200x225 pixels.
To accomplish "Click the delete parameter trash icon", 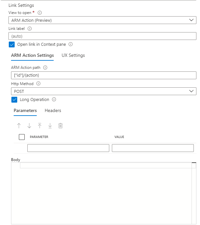I will pos(60,126).
